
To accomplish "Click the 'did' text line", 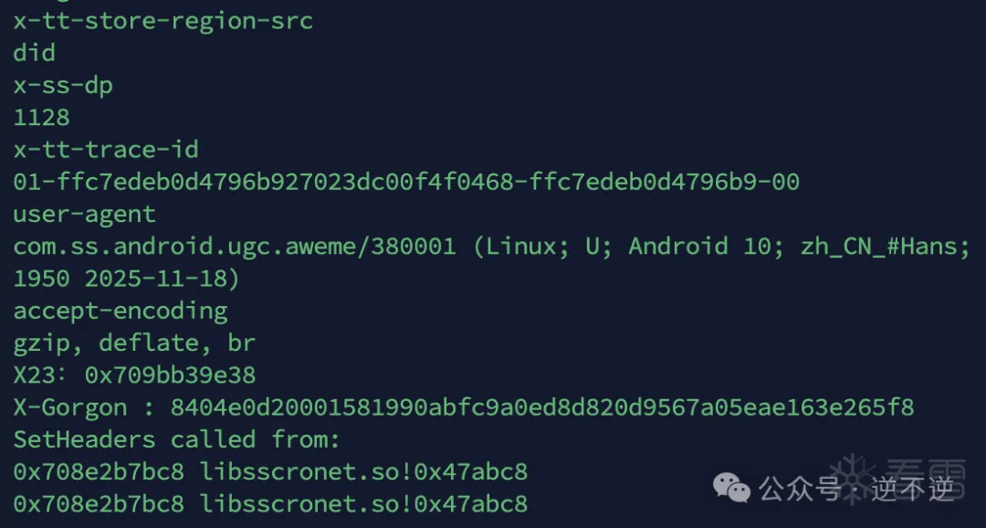I will [x=34, y=53].
